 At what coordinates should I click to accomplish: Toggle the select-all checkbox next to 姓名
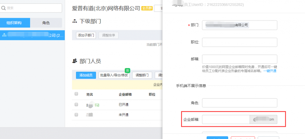point(76,94)
